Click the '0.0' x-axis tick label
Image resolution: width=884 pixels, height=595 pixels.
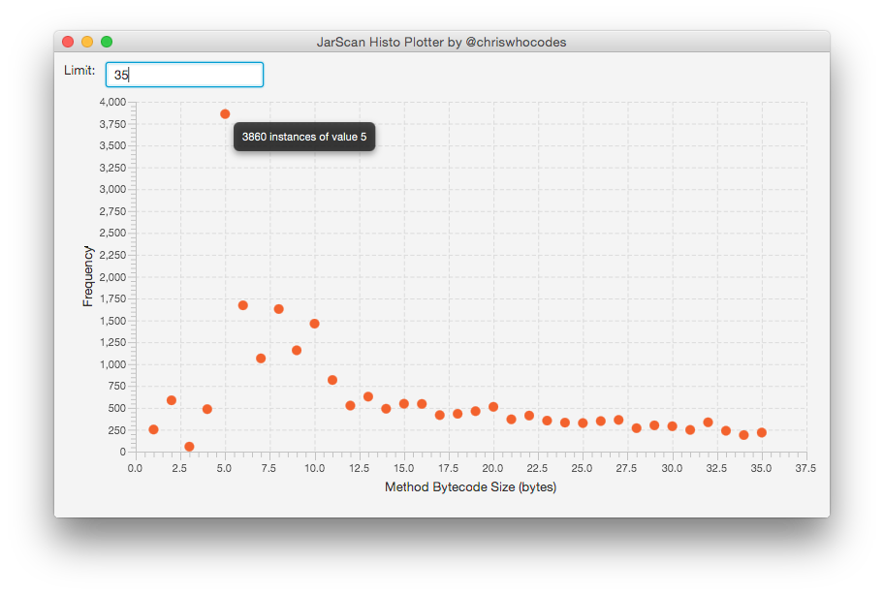[x=135, y=468]
